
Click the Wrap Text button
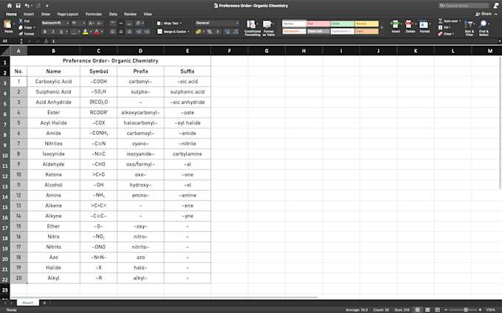[168, 24]
